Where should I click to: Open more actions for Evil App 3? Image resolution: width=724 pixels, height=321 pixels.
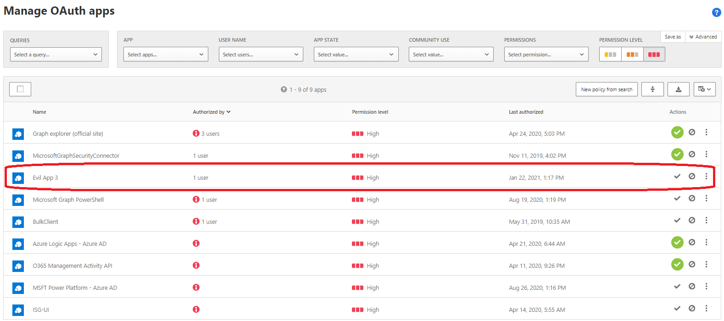(x=707, y=176)
